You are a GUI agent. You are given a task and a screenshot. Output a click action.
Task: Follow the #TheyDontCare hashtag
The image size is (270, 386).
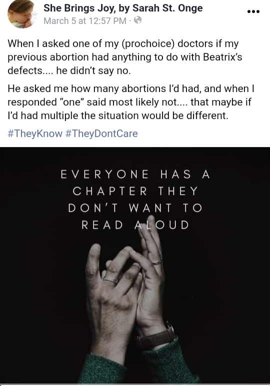pyautogui.click(x=101, y=133)
